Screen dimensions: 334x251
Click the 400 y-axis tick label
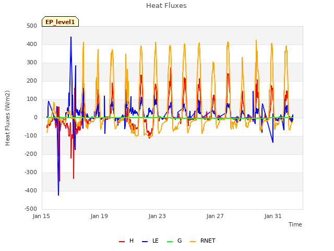tap(32, 44)
